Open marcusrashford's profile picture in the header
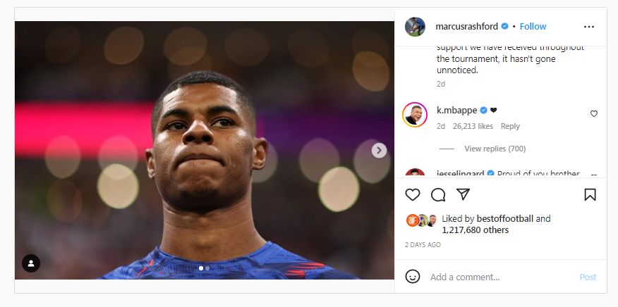Image resolution: width=618 pixels, height=307 pixels. click(x=415, y=27)
